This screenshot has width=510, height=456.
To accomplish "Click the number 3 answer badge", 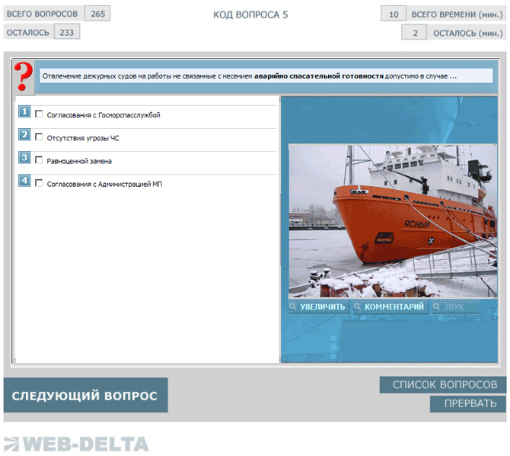I will [x=25, y=159].
